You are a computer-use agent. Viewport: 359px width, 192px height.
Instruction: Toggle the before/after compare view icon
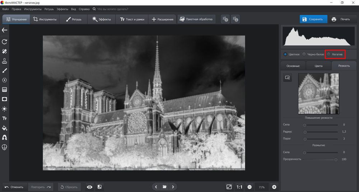[x=99, y=187]
